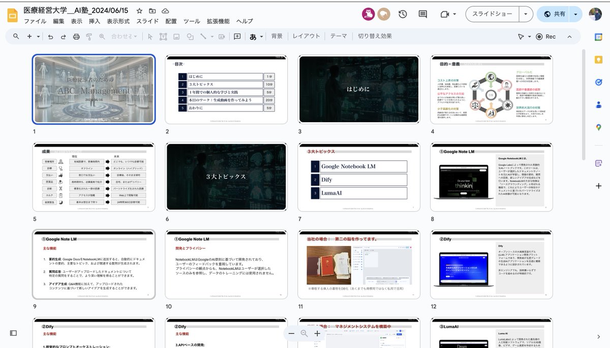Screen dimensions: 610x348
Task: Select slide 2 目次 thumbnail
Action: tap(226, 89)
